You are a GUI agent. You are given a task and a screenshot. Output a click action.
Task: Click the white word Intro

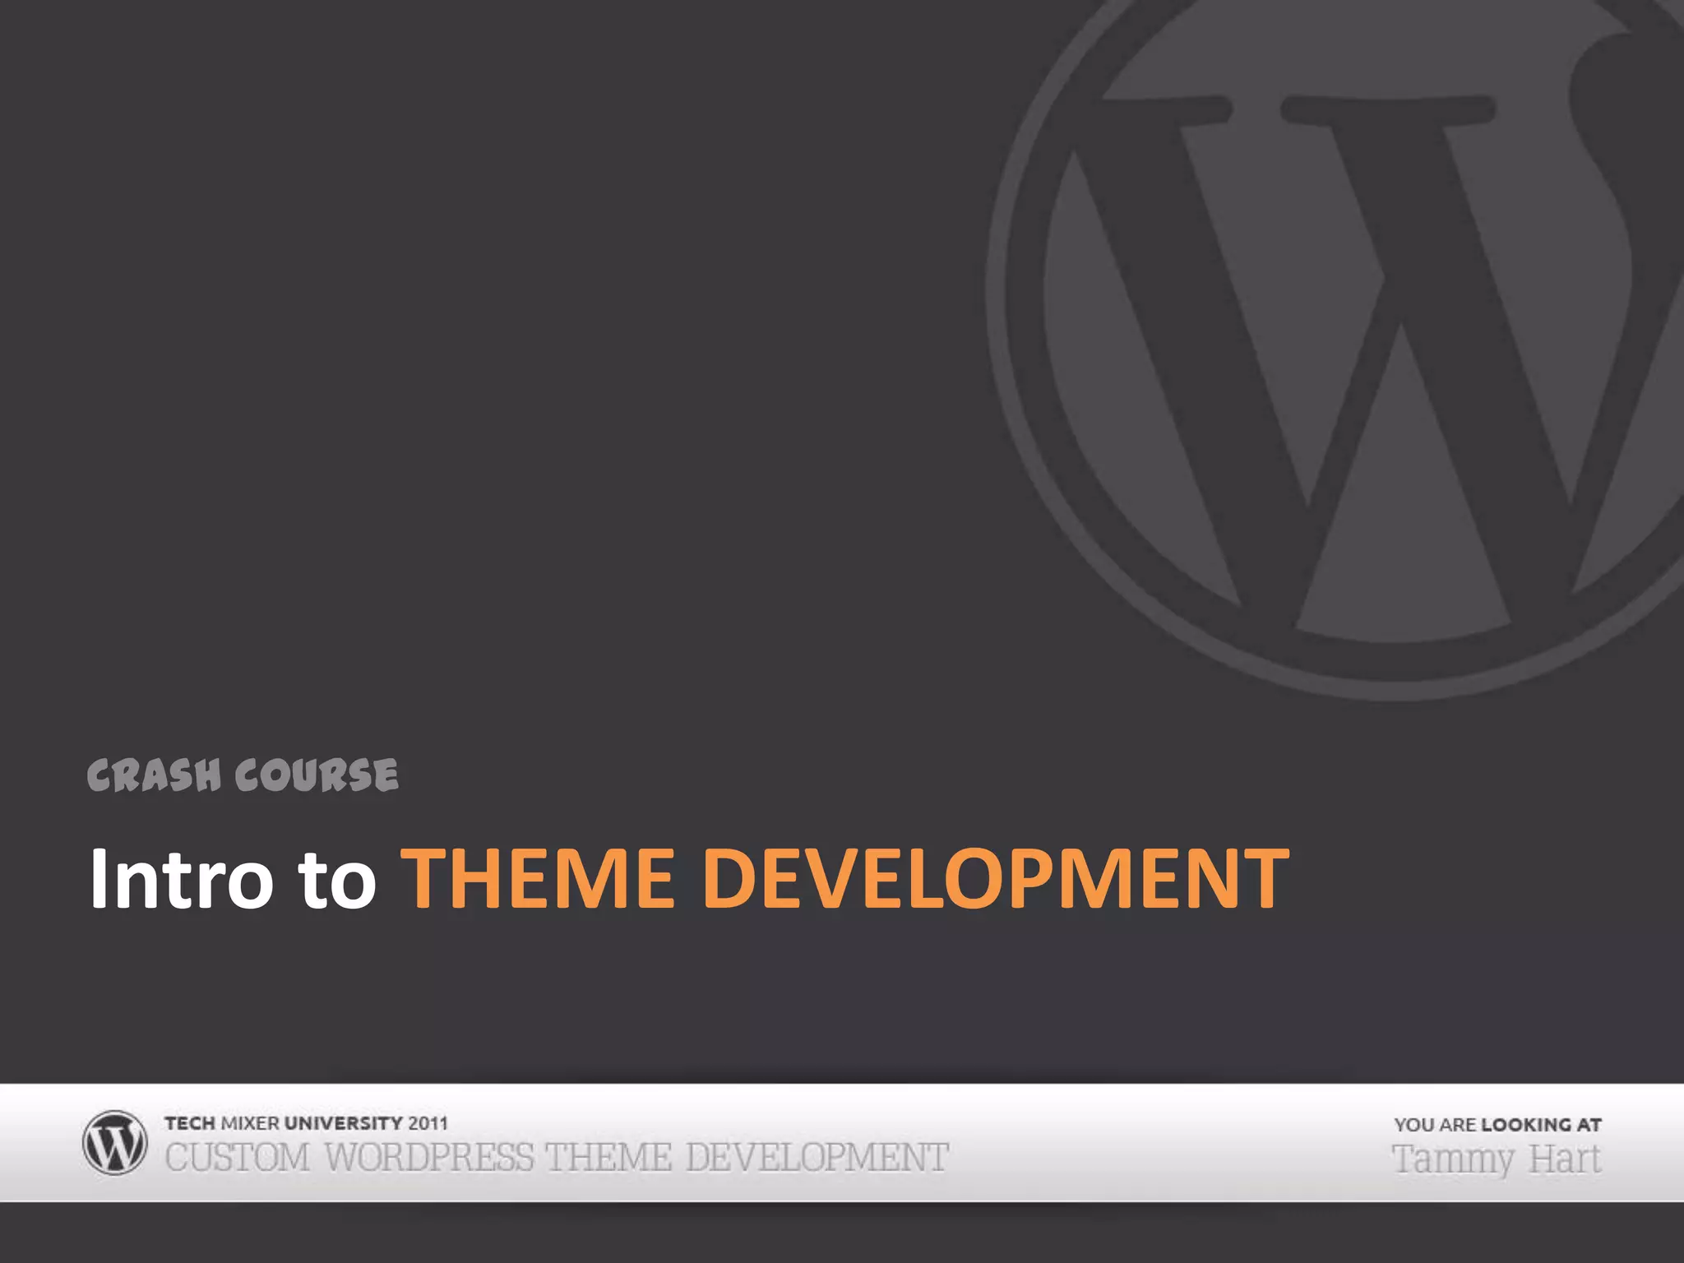181,879
